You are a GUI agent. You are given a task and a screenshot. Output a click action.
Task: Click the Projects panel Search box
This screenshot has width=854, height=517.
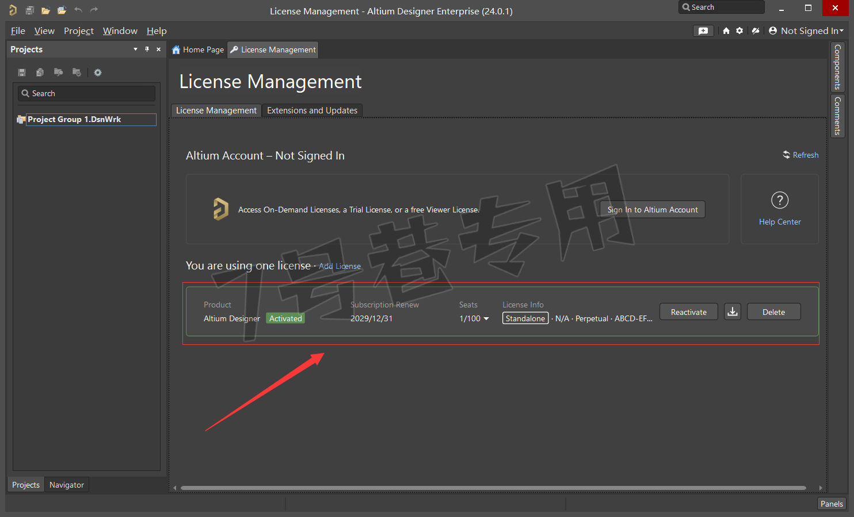point(87,93)
